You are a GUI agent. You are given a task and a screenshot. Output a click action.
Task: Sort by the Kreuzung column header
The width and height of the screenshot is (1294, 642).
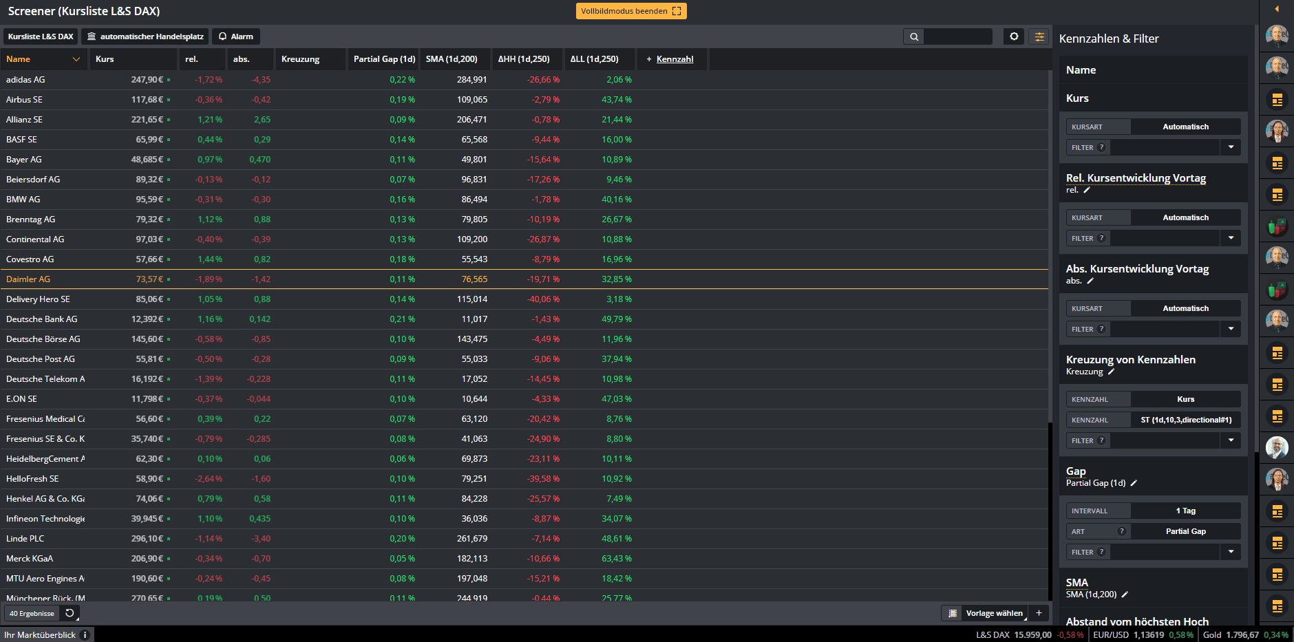click(x=310, y=59)
